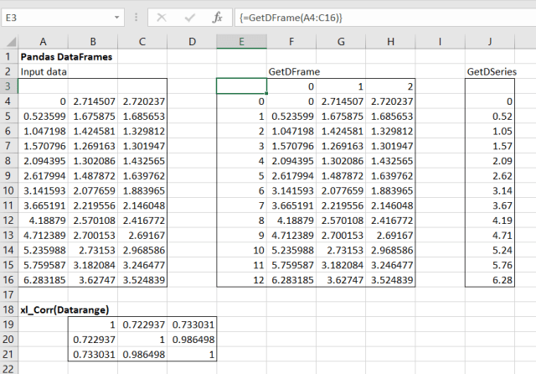Select column E header
536x374 pixels.
[x=241, y=41]
